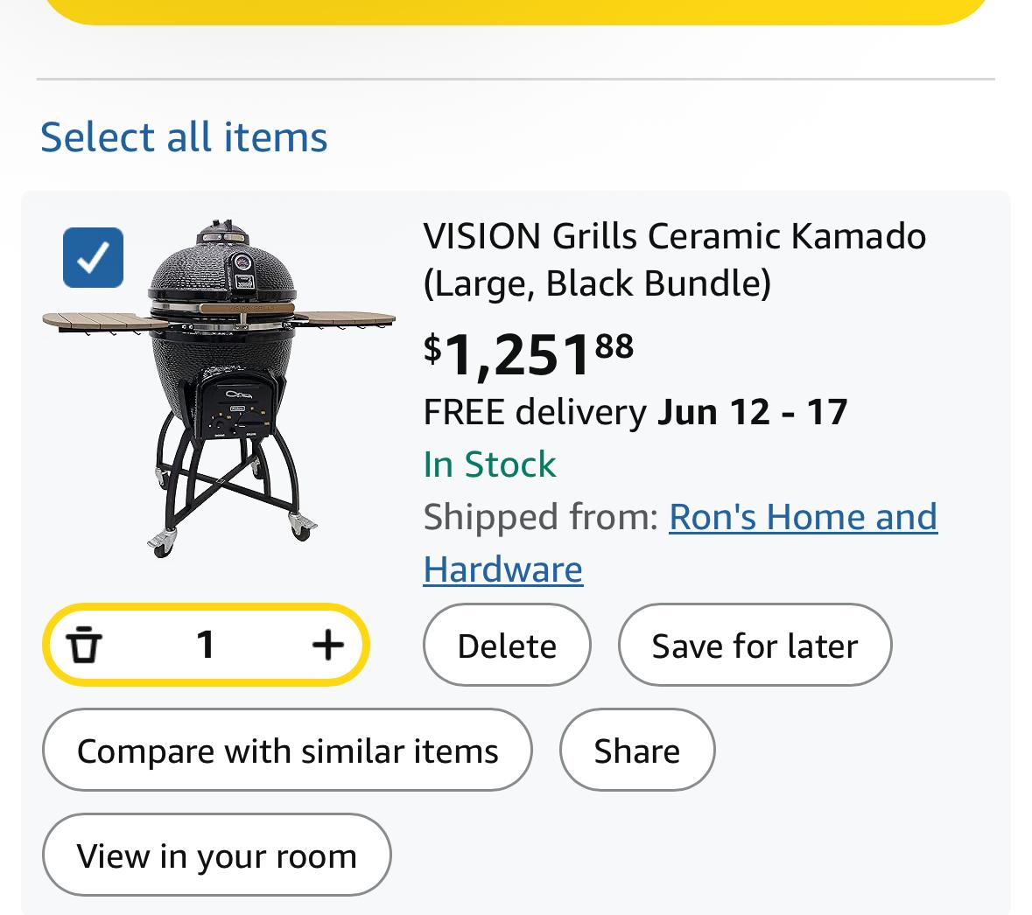Click the $1,251.88 price
The image size is (1032, 915).
pyautogui.click(x=529, y=355)
